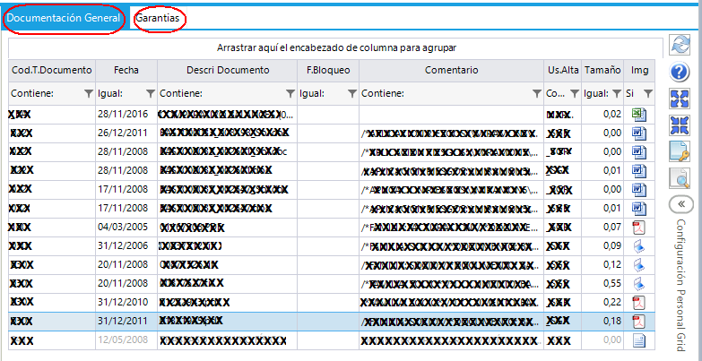
Task: Click the PDF icon in the 31/12/2011 row
Action: pyautogui.click(x=639, y=322)
